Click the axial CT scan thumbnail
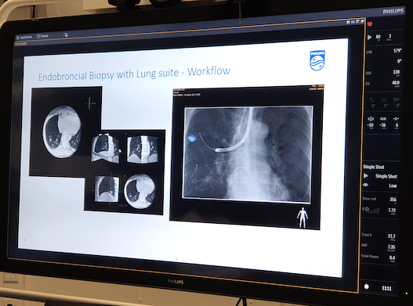 tap(62, 131)
